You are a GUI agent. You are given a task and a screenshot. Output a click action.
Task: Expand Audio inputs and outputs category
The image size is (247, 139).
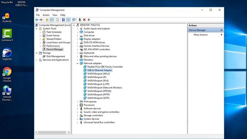pyautogui.click(x=78, y=29)
